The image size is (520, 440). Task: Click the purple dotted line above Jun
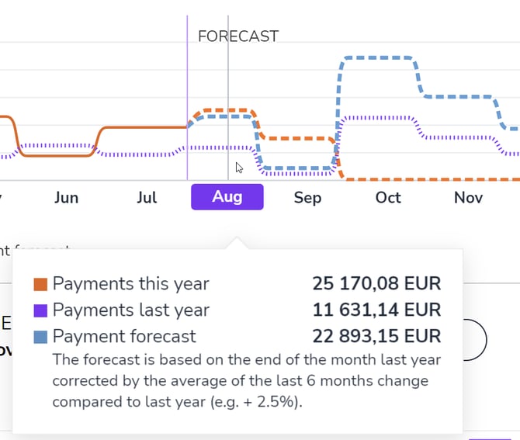pos(58,145)
